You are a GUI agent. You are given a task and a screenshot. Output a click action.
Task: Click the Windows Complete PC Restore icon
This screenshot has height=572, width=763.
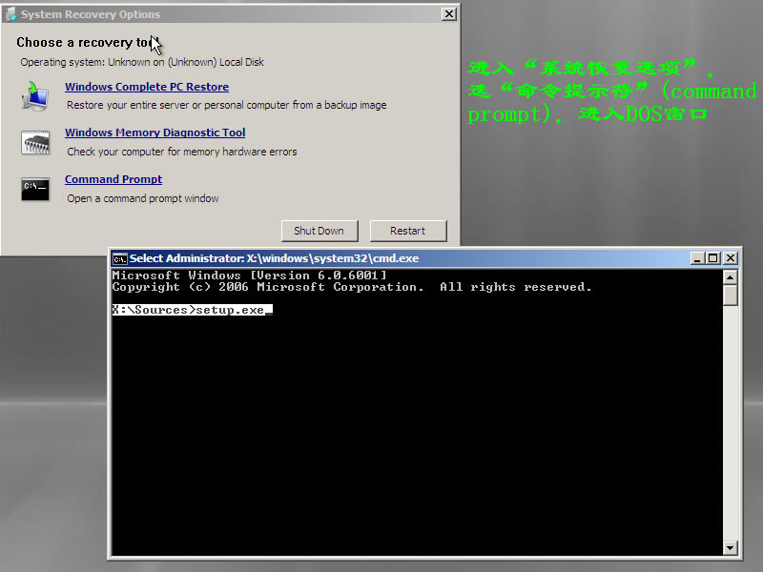click(35, 96)
